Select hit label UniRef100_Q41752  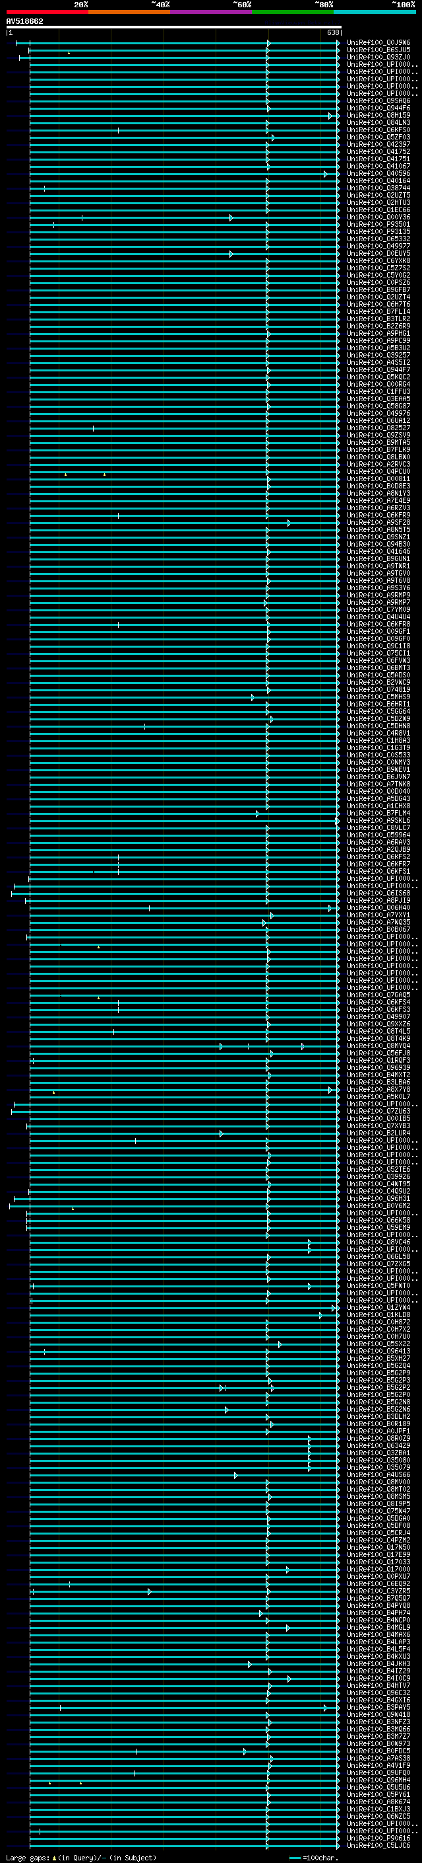pos(378,152)
